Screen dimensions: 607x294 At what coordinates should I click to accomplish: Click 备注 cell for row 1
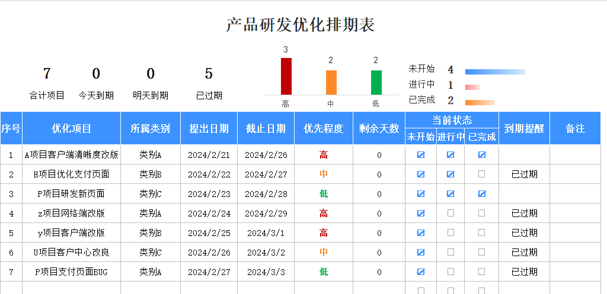(575, 154)
